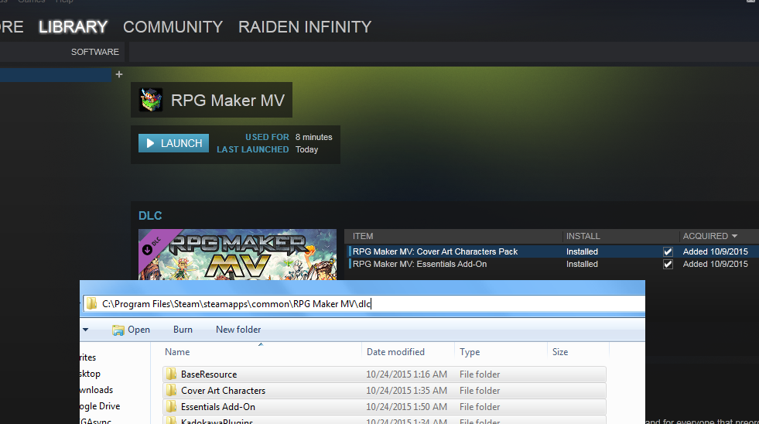The height and width of the screenshot is (424, 759).
Task: Click Open in the Explorer toolbar
Action: coord(132,330)
